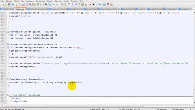The width and height of the screenshot is (195, 110).
Task: Click 'f(request.responseText);' on line 195
Action: [x=25, y=51]
